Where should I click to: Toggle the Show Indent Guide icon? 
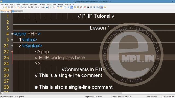click(72, 7)
